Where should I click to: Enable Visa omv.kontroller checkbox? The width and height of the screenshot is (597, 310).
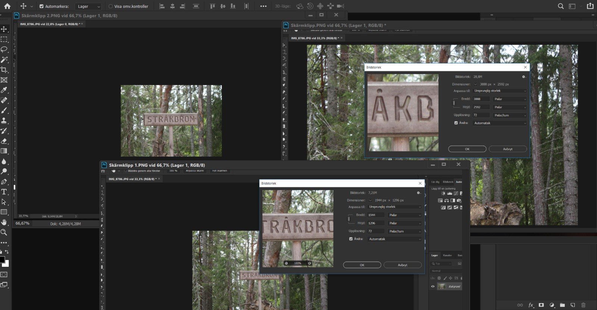click(110, 6)
